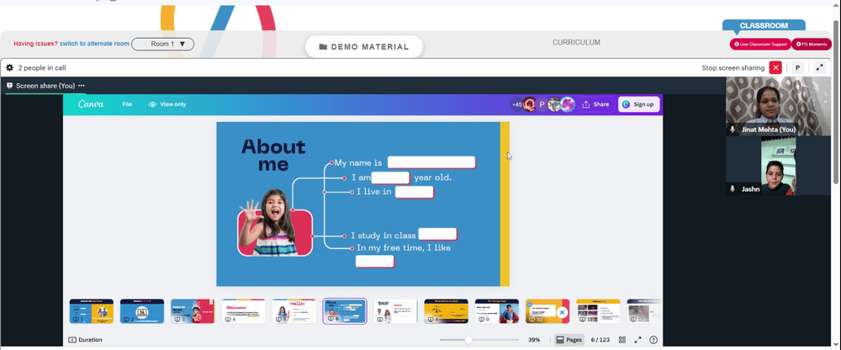
Task: Click the 'I live in' blank box
Action: [x=414, y=192]
